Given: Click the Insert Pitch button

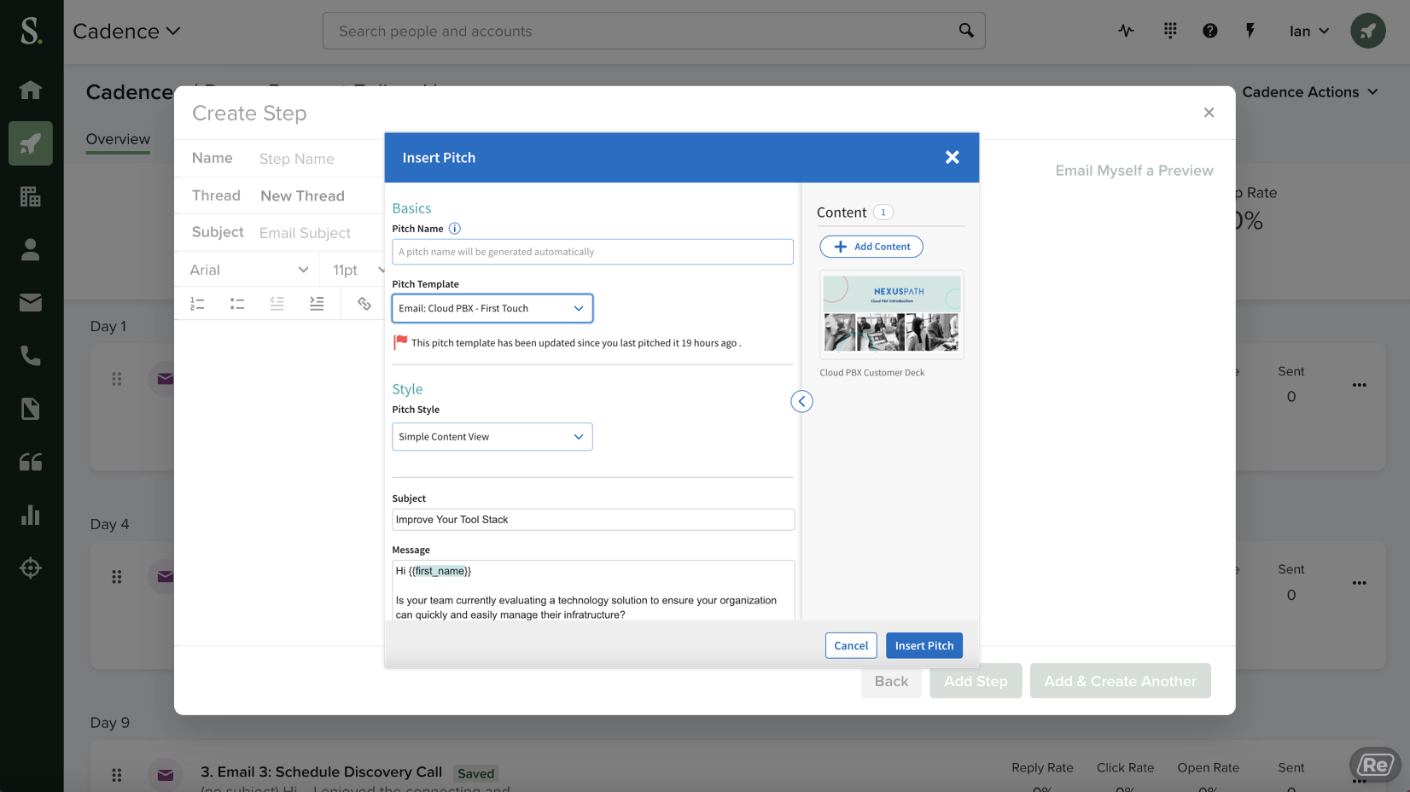Looking at the screenshot, I should tap(923, 646).
